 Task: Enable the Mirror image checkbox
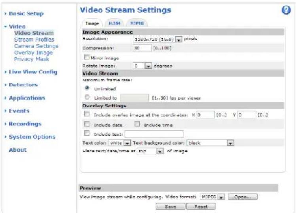point(87,57)
